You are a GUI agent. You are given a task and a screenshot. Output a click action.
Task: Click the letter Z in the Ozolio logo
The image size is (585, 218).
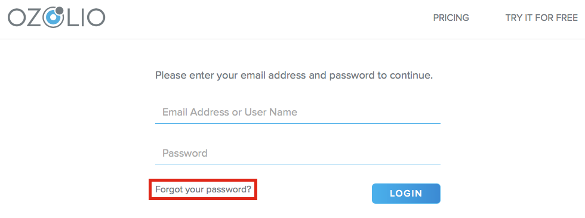35,18
